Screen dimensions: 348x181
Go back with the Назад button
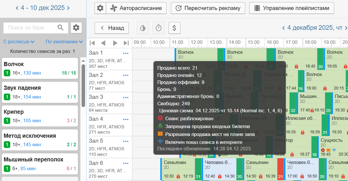tap(112, 28)
